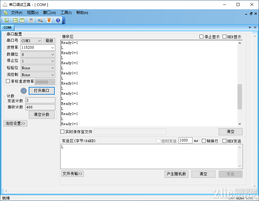Click receive area scroll up arrow
Image resolution: width=259 pixels, height=201 pixels.
[240, 43]
